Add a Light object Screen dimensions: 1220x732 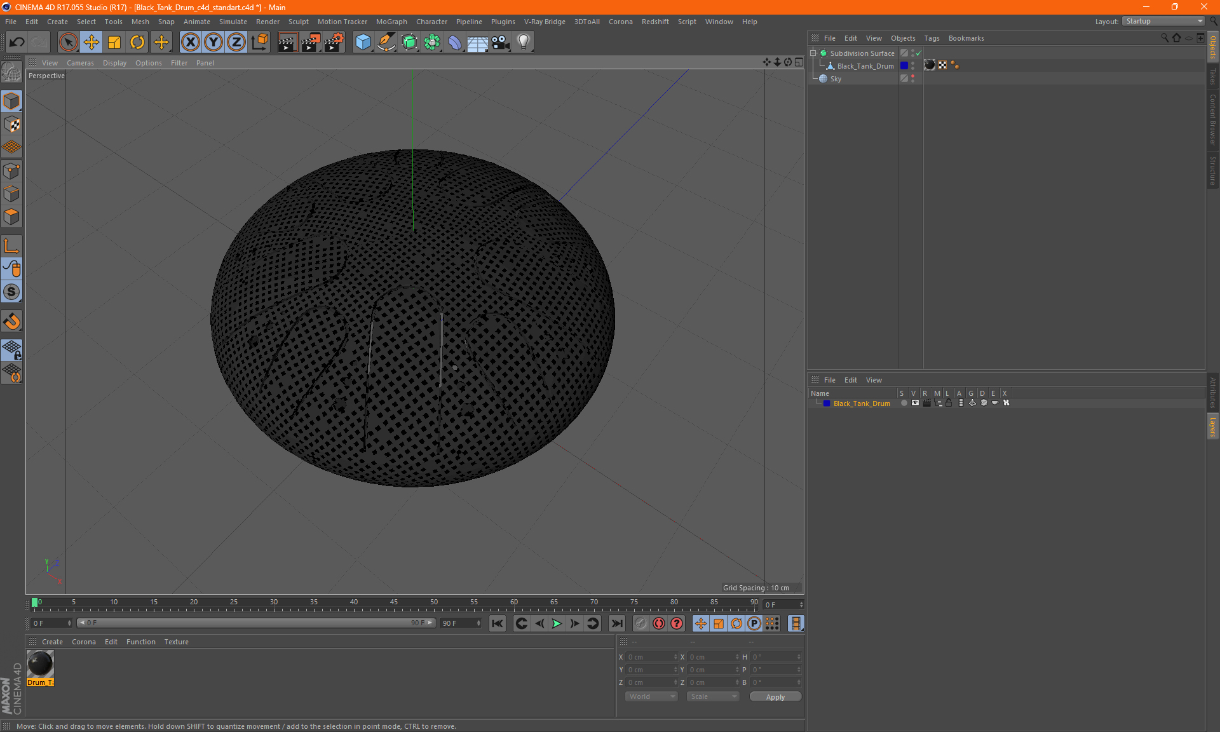pyautogui.click(x=523, y=43)
